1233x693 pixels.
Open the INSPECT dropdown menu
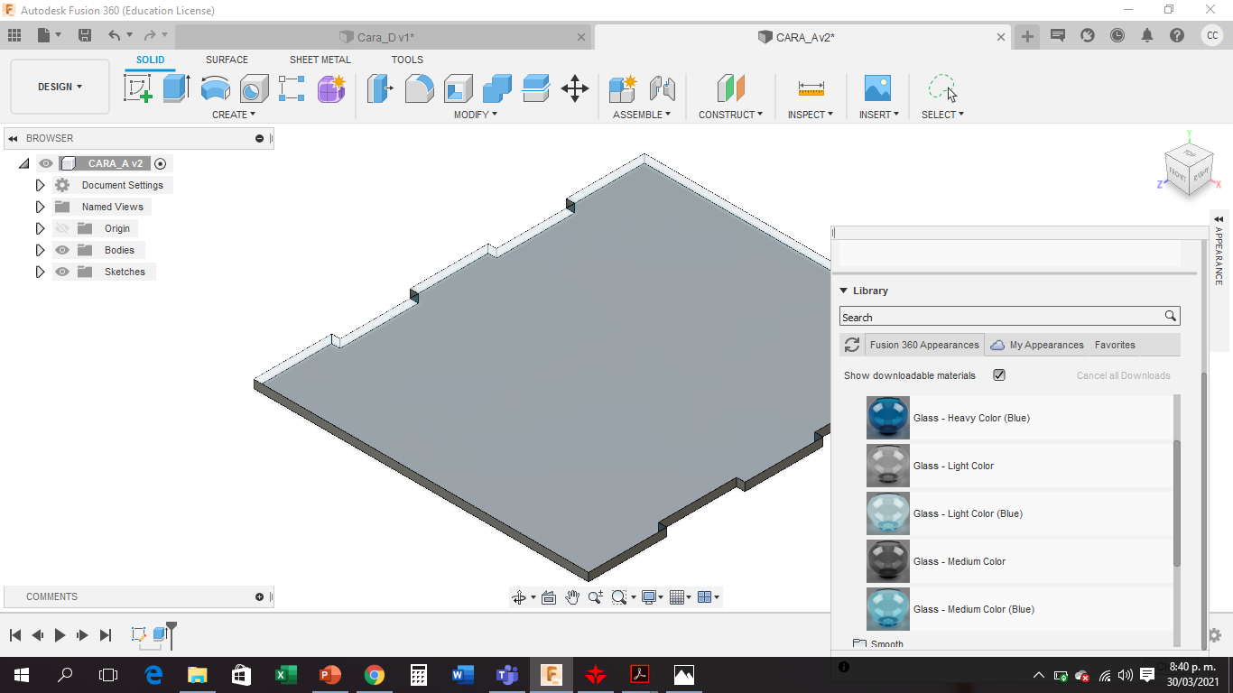pos(811,115)
